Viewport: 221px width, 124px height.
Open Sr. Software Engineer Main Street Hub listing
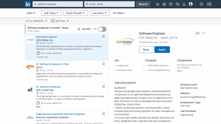click(x=48, y=87)
